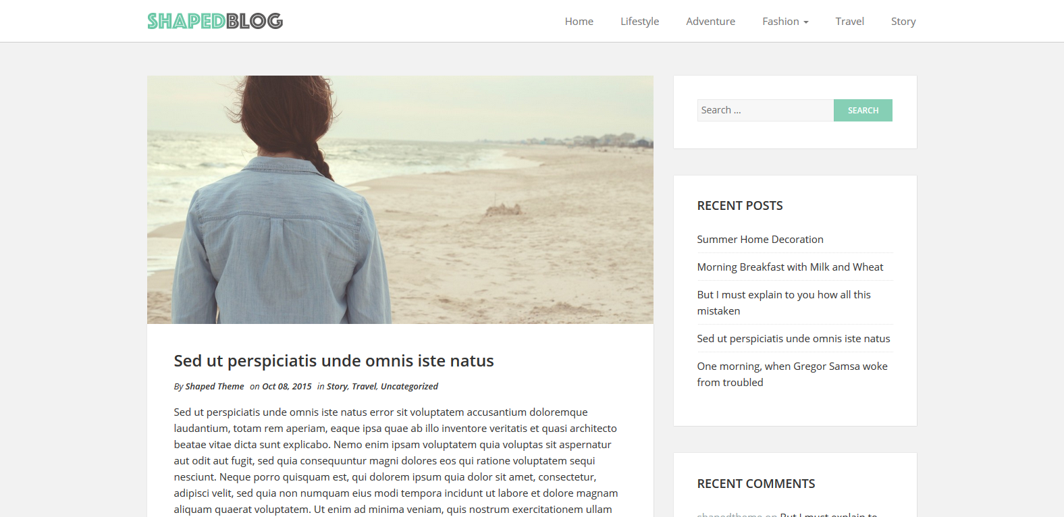Go to the Lifestyle menu item
This screenshot has height=517, width=1064.
(639, 22)
